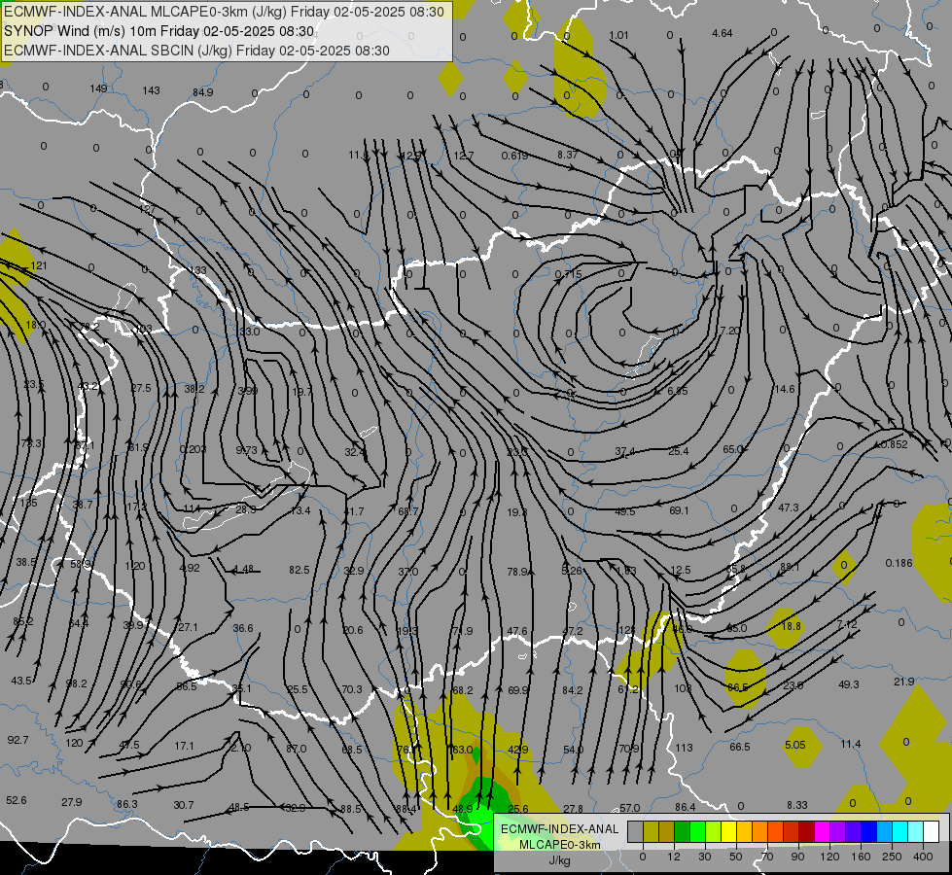Click map value 47.3

pos(788,507)
